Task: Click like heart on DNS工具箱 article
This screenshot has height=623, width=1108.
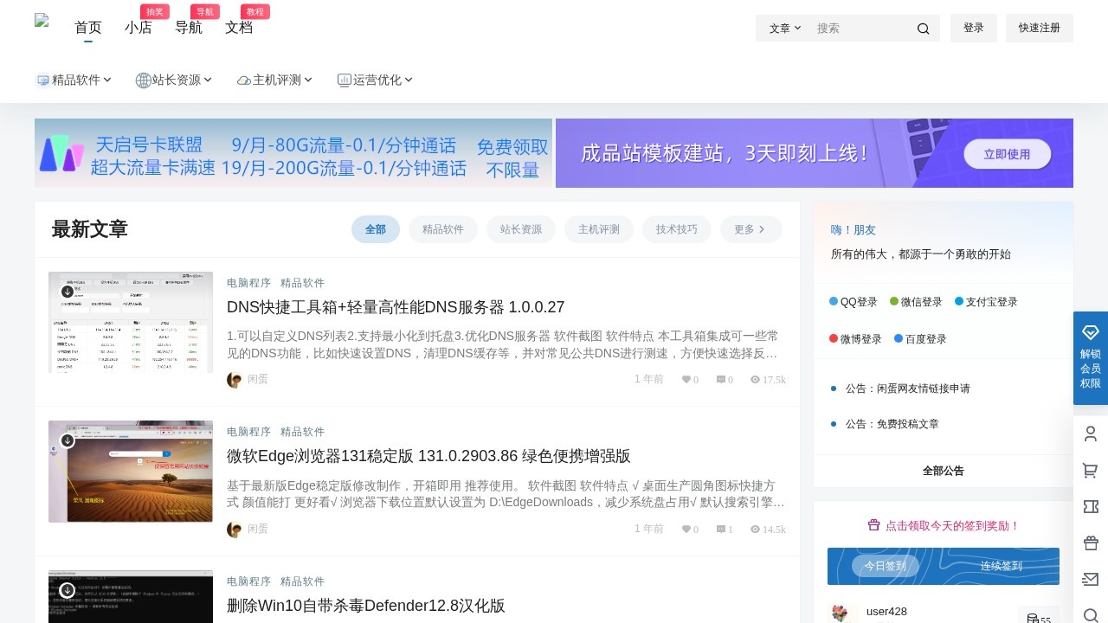Action: [x=686, y=380]
